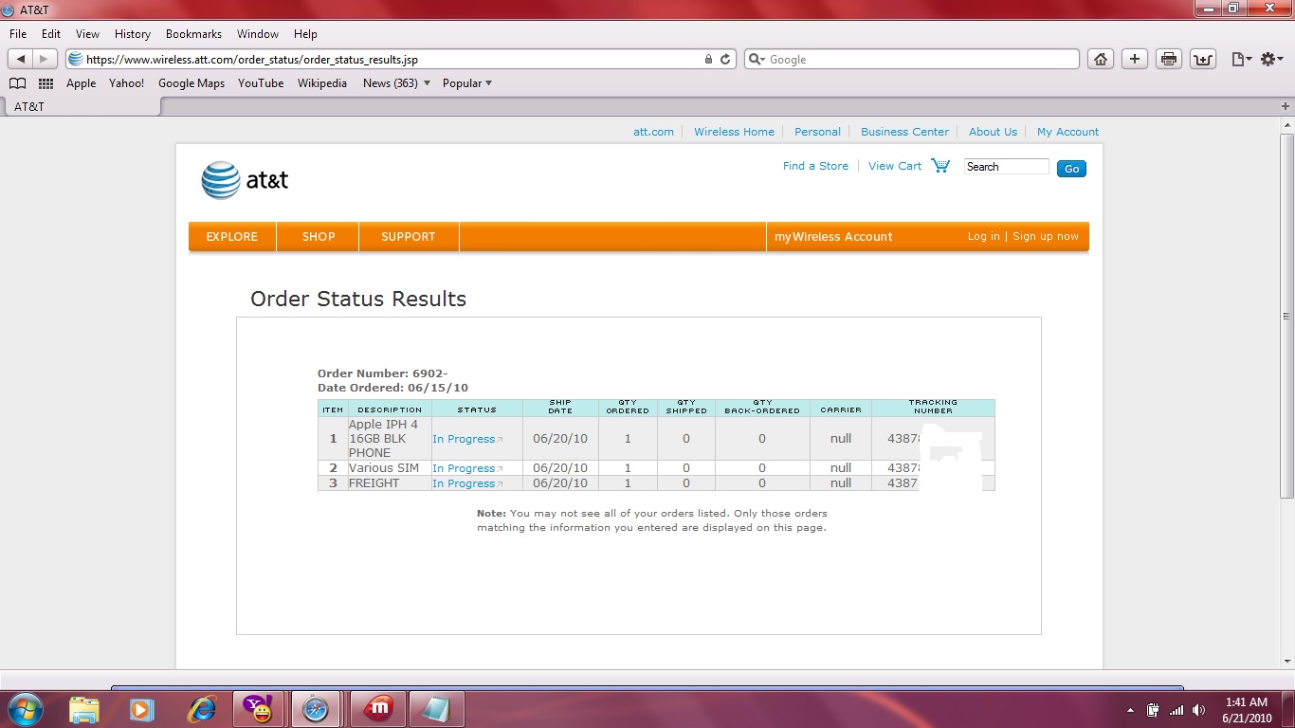Open the File menu
This screenshot has width=1295, height=728.
(x=17, y=34)
